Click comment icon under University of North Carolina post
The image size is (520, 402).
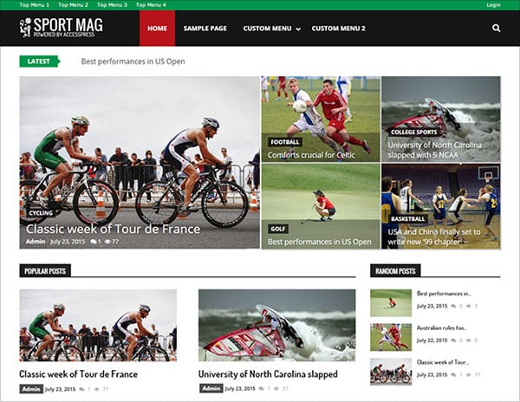click(x=262, y=388)
